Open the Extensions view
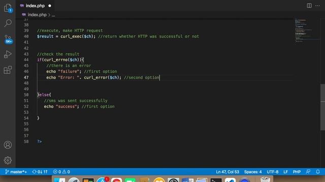Image resolution: width=325 pixels, height=182 pixels. pos(8,70)
